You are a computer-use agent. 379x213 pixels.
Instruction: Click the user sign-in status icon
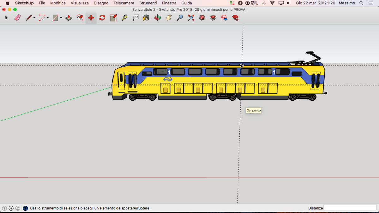18,208
